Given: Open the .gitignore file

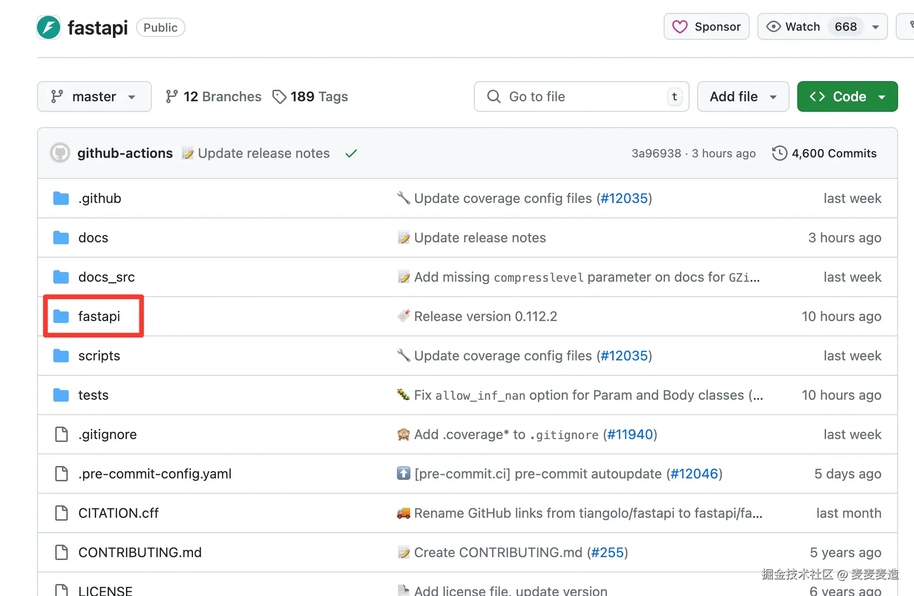Looking at the screenshot, I should pos(107,434).
